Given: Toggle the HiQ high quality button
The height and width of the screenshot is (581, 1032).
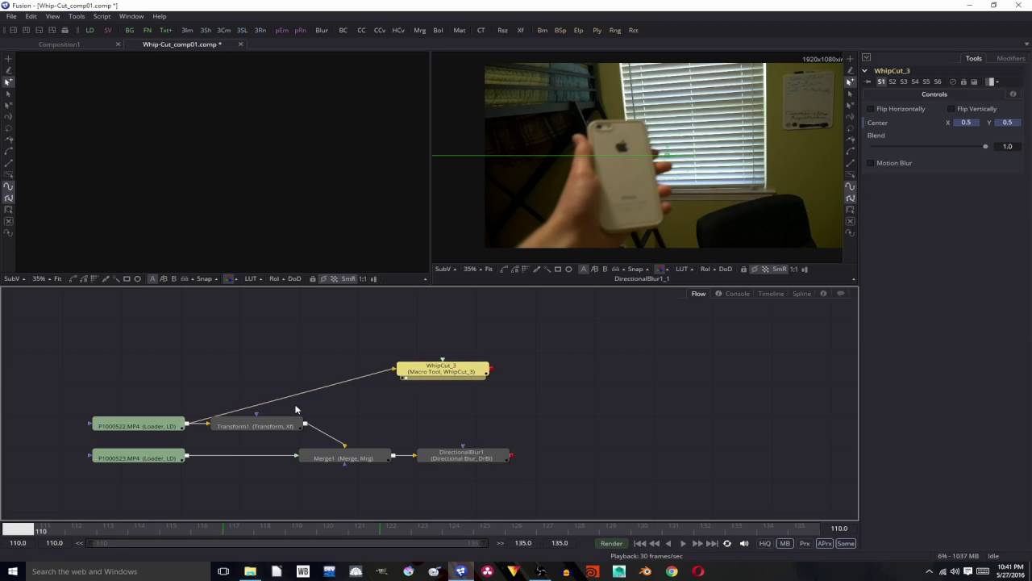Looking at the screenshot, I should 765,544.
